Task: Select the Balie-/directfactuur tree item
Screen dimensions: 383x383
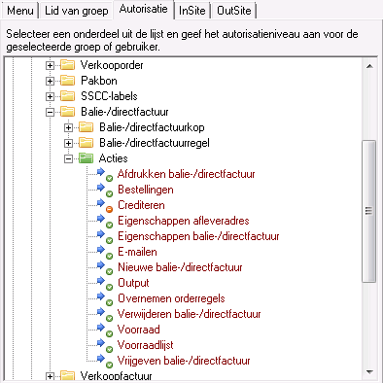Action: click(x=124, y=112)
